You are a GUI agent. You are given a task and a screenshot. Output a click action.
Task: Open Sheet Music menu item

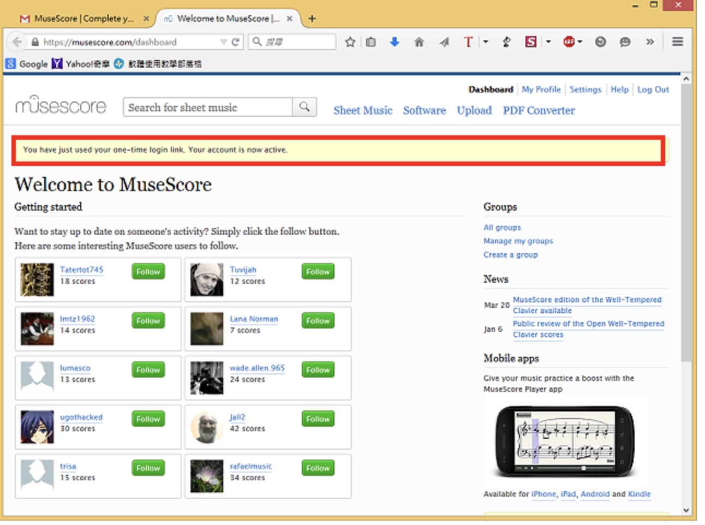tap(363, 110)
